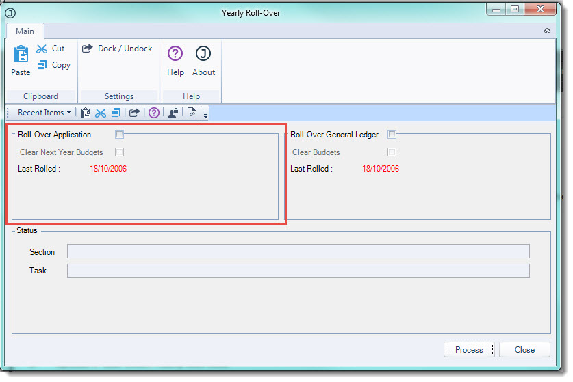Click the linked document icon in quick toolbar
The height and width of the screenshot is (382, 573).
pyautogui.click(x=192, y=113)
